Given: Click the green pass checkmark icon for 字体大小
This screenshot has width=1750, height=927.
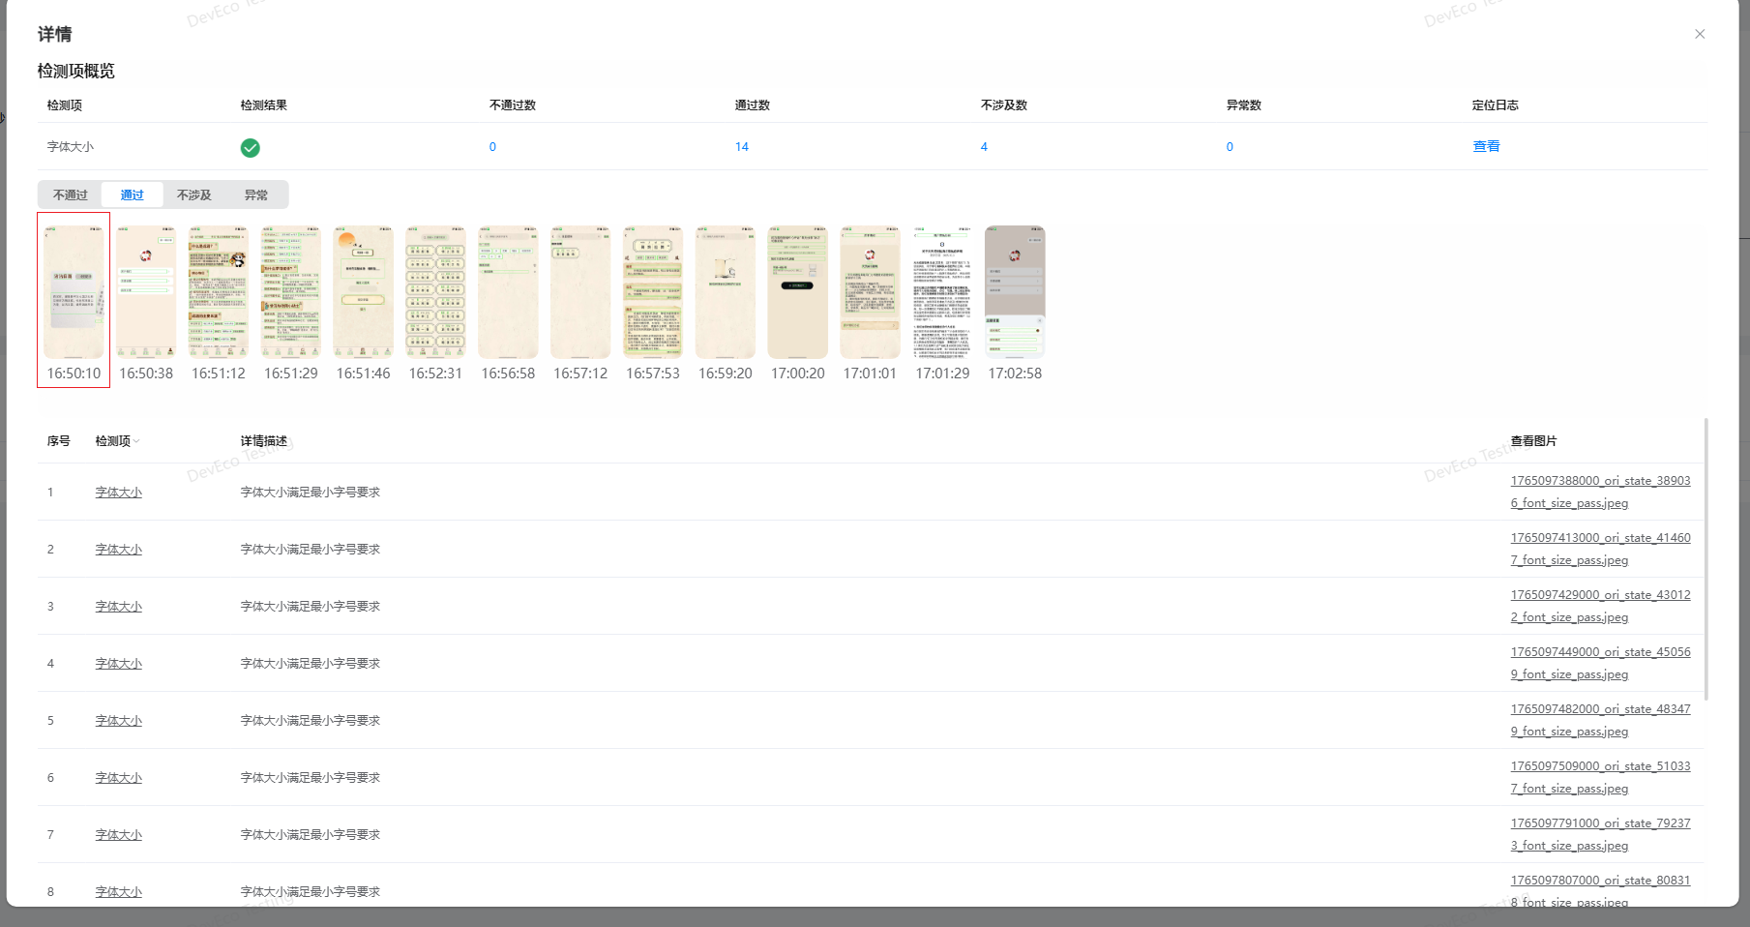Looking at the screenshot, I should click(250, 147).
